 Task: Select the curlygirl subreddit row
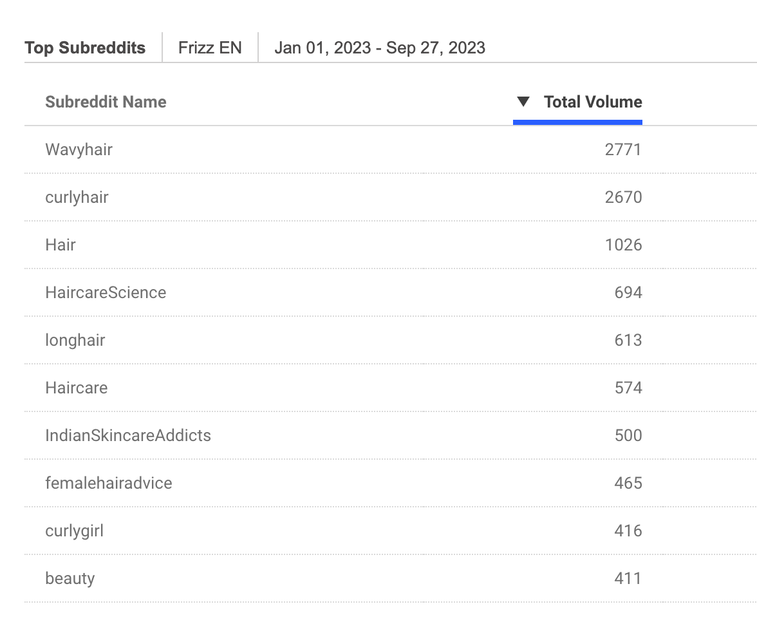coord(75,531)
